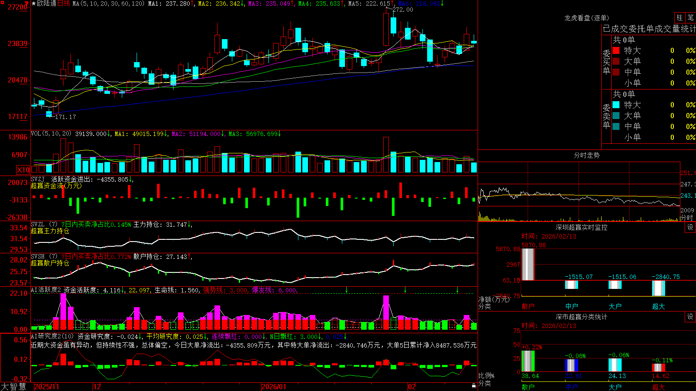This screenshot has width=696, height=391.
Task: Click the 大智慧 logo in the bottom corner
Action: tap(13, 387)
